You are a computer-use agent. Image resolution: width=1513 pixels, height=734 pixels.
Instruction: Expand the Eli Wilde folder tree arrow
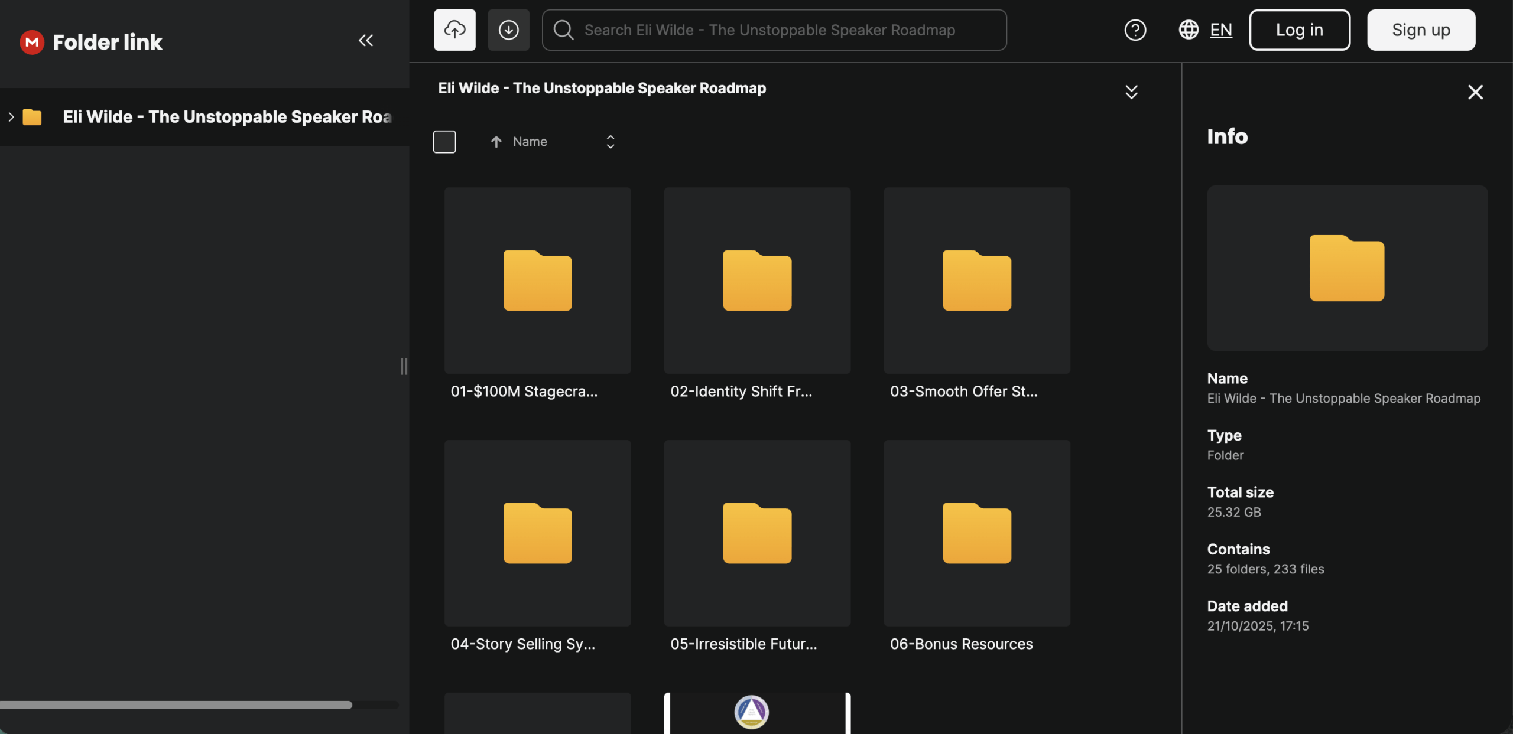(11, 117)
